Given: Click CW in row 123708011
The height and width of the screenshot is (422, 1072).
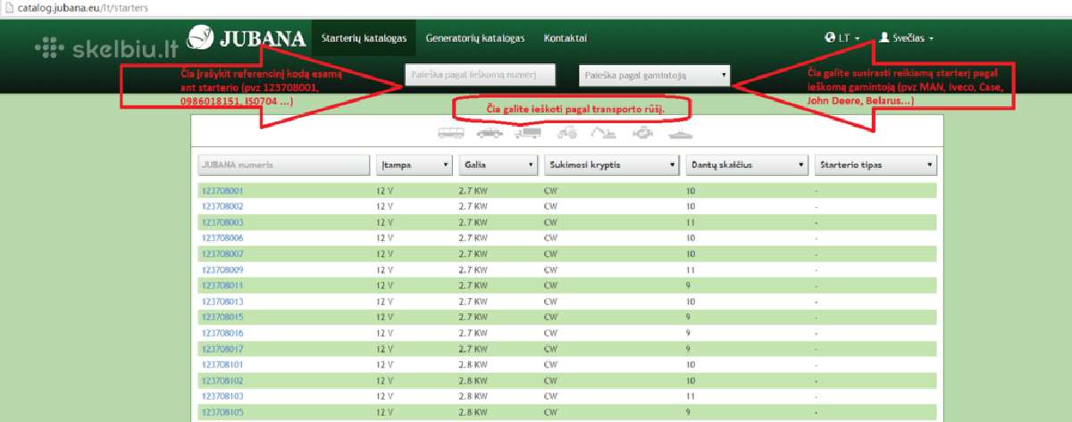Looking at the screenshot, I should point(550,285).
